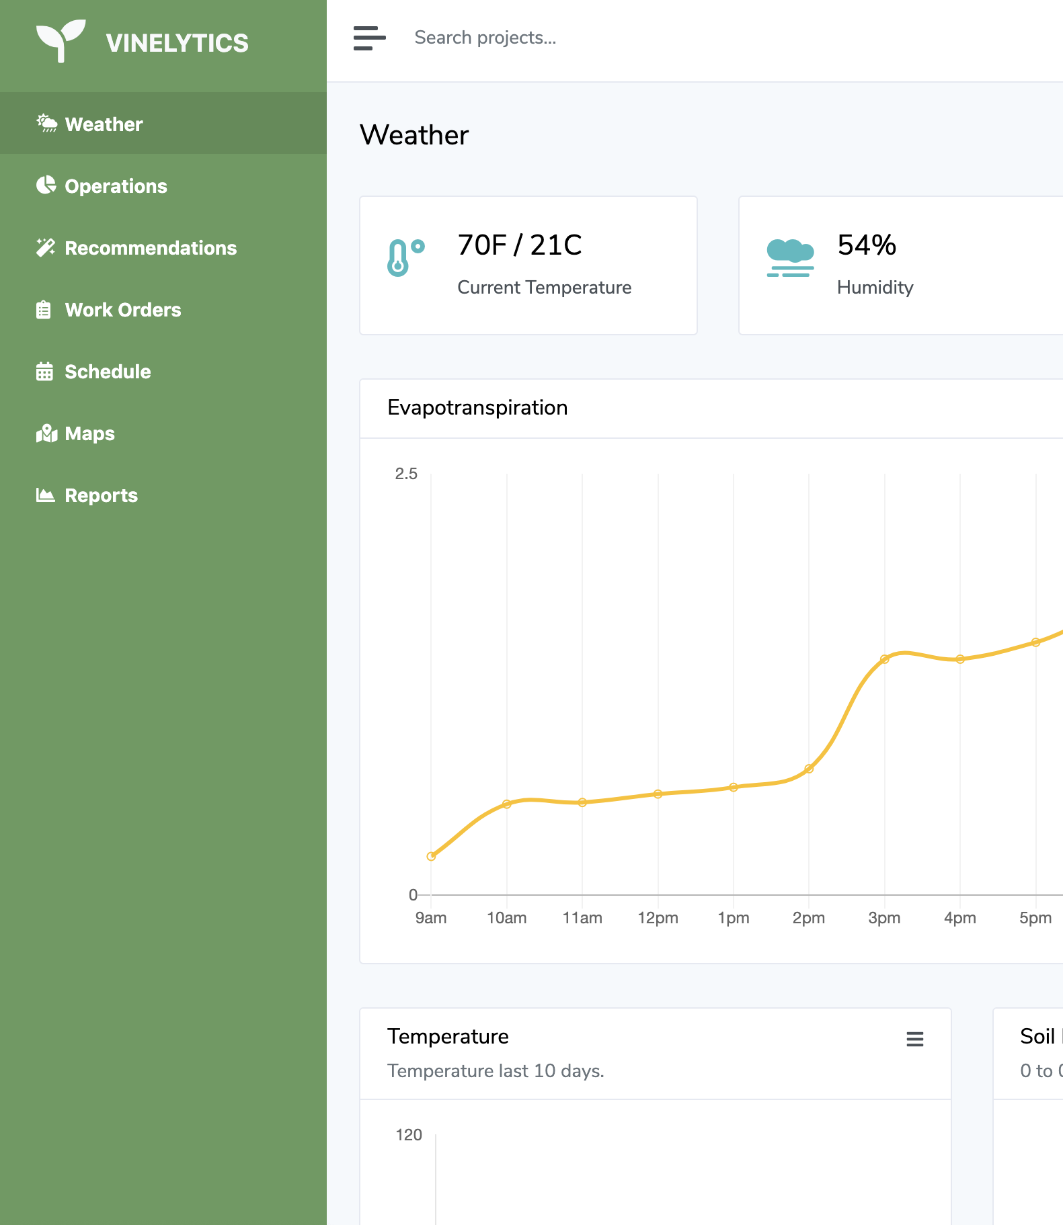The height and width of the screenshot is (1225, 1063).
Task: Click the 11am data point on chart
Action: (582, 802)
